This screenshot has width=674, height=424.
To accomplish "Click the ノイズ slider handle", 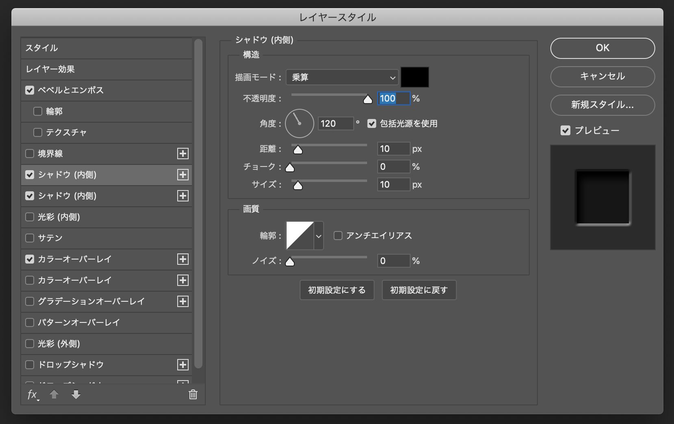I will click(290, 262).
